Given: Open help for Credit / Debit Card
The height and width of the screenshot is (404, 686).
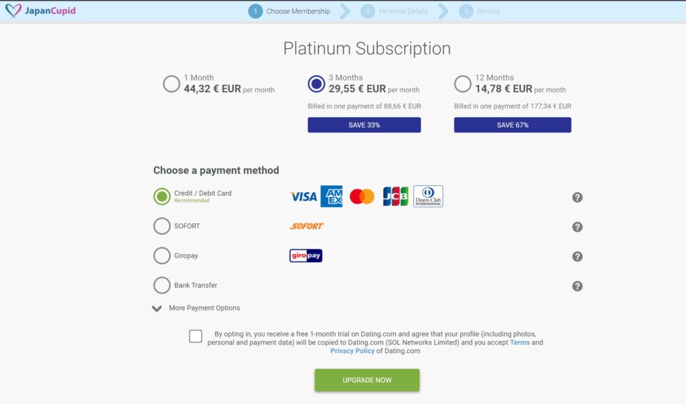Looking at the screenshot, I should coord(577,197).
